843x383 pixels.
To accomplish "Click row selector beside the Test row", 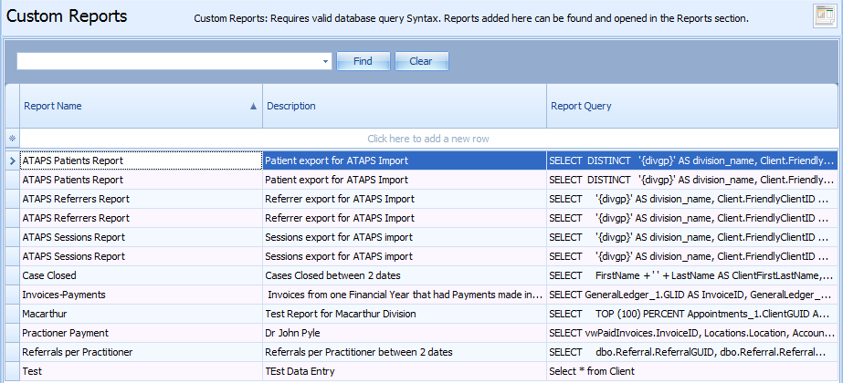I will pyautogui.click(x=13, y=371).
